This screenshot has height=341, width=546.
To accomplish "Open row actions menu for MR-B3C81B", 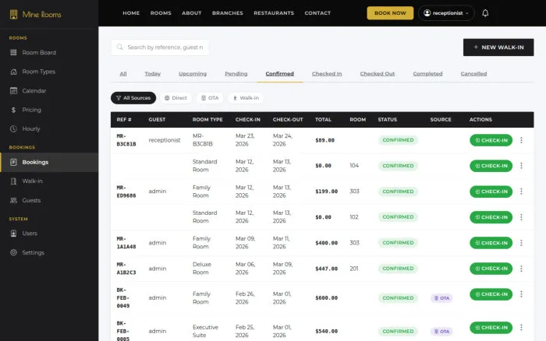I will [521, 140].
